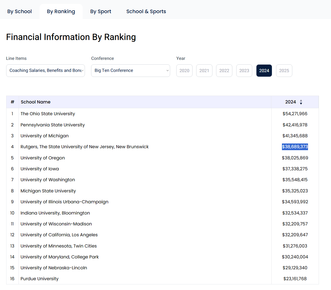Viewport: 331px width, 290px height.
Task: Click rank number 10
Action: click(12, 213)
